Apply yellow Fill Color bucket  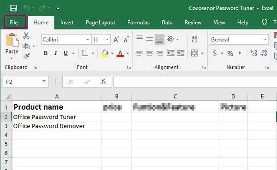coord(105,53)
